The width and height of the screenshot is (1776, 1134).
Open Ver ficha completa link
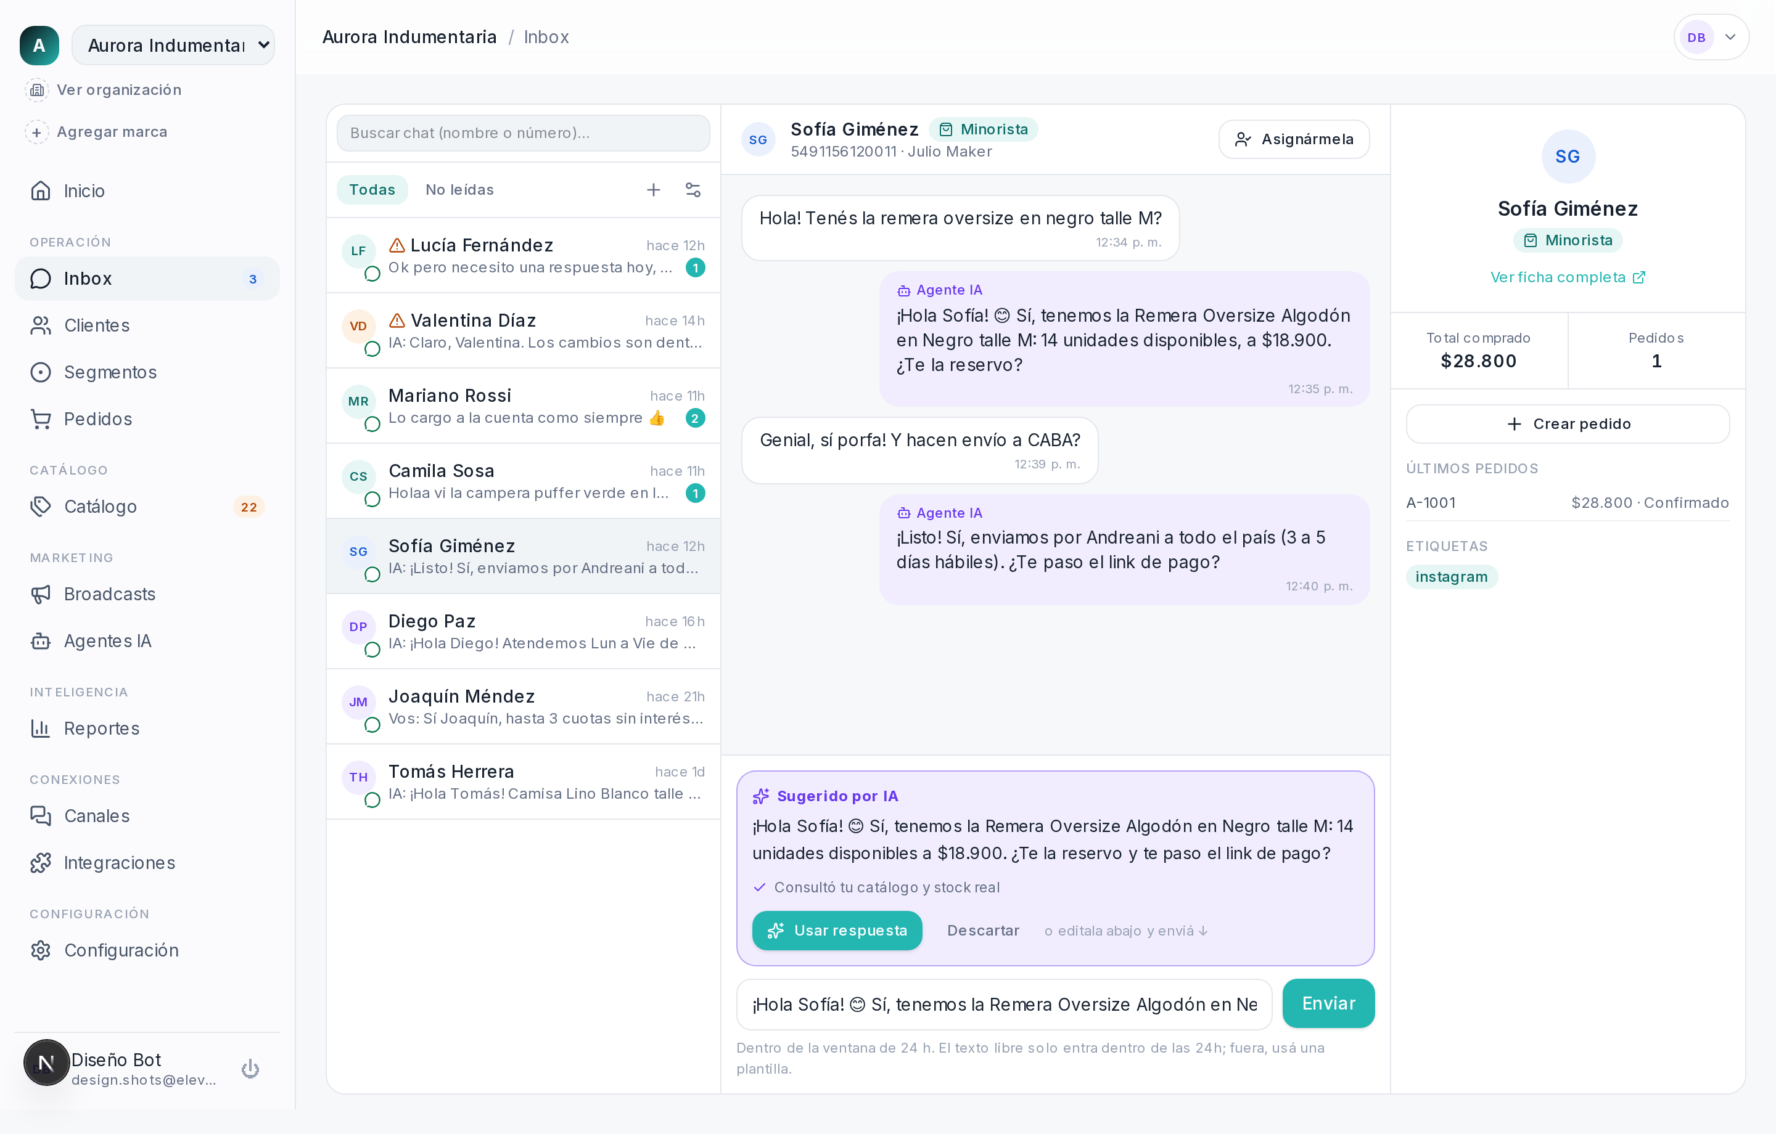pos(1568,277)
